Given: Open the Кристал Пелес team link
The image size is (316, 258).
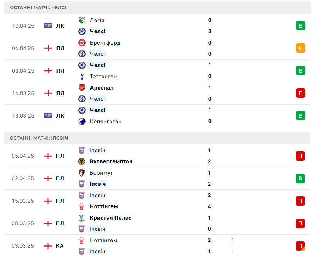Looking at the screenshot, I should click(110, 218).
